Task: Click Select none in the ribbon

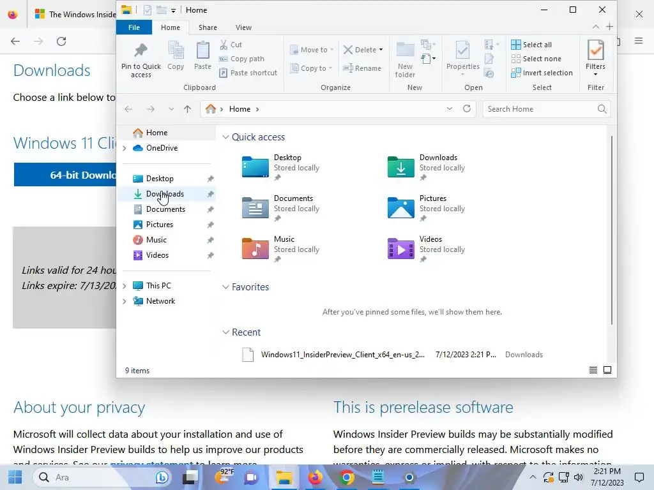Action: coord(536,59)
